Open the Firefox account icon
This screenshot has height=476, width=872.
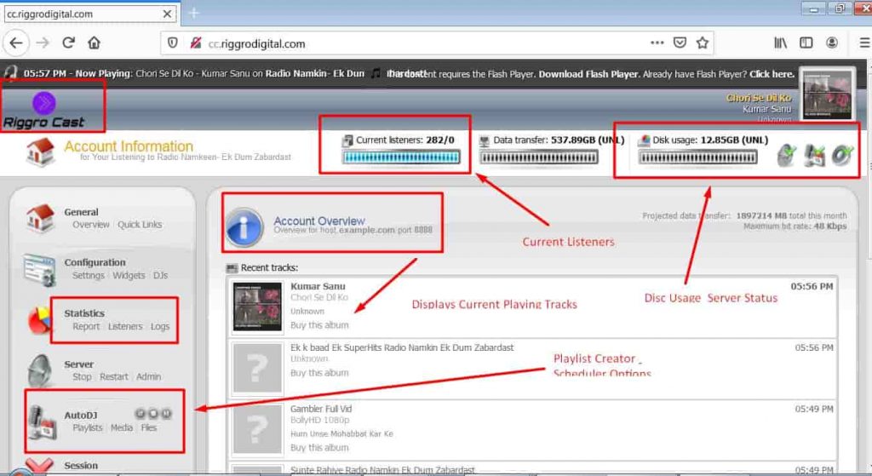[832, 43]
